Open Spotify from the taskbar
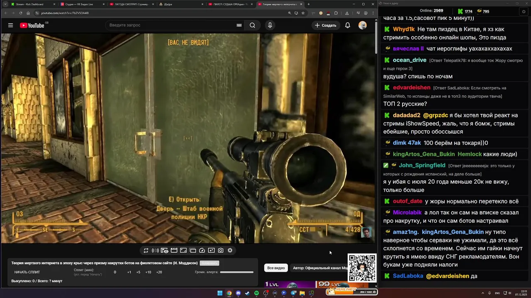 [256, 293]
